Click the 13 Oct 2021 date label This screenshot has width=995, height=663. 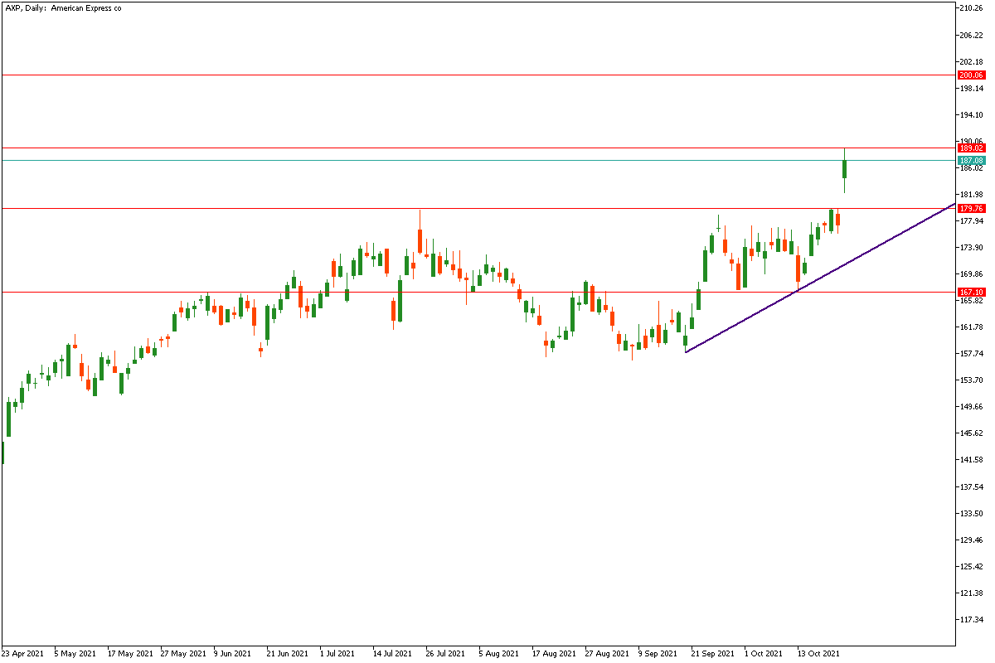(818, 653)
